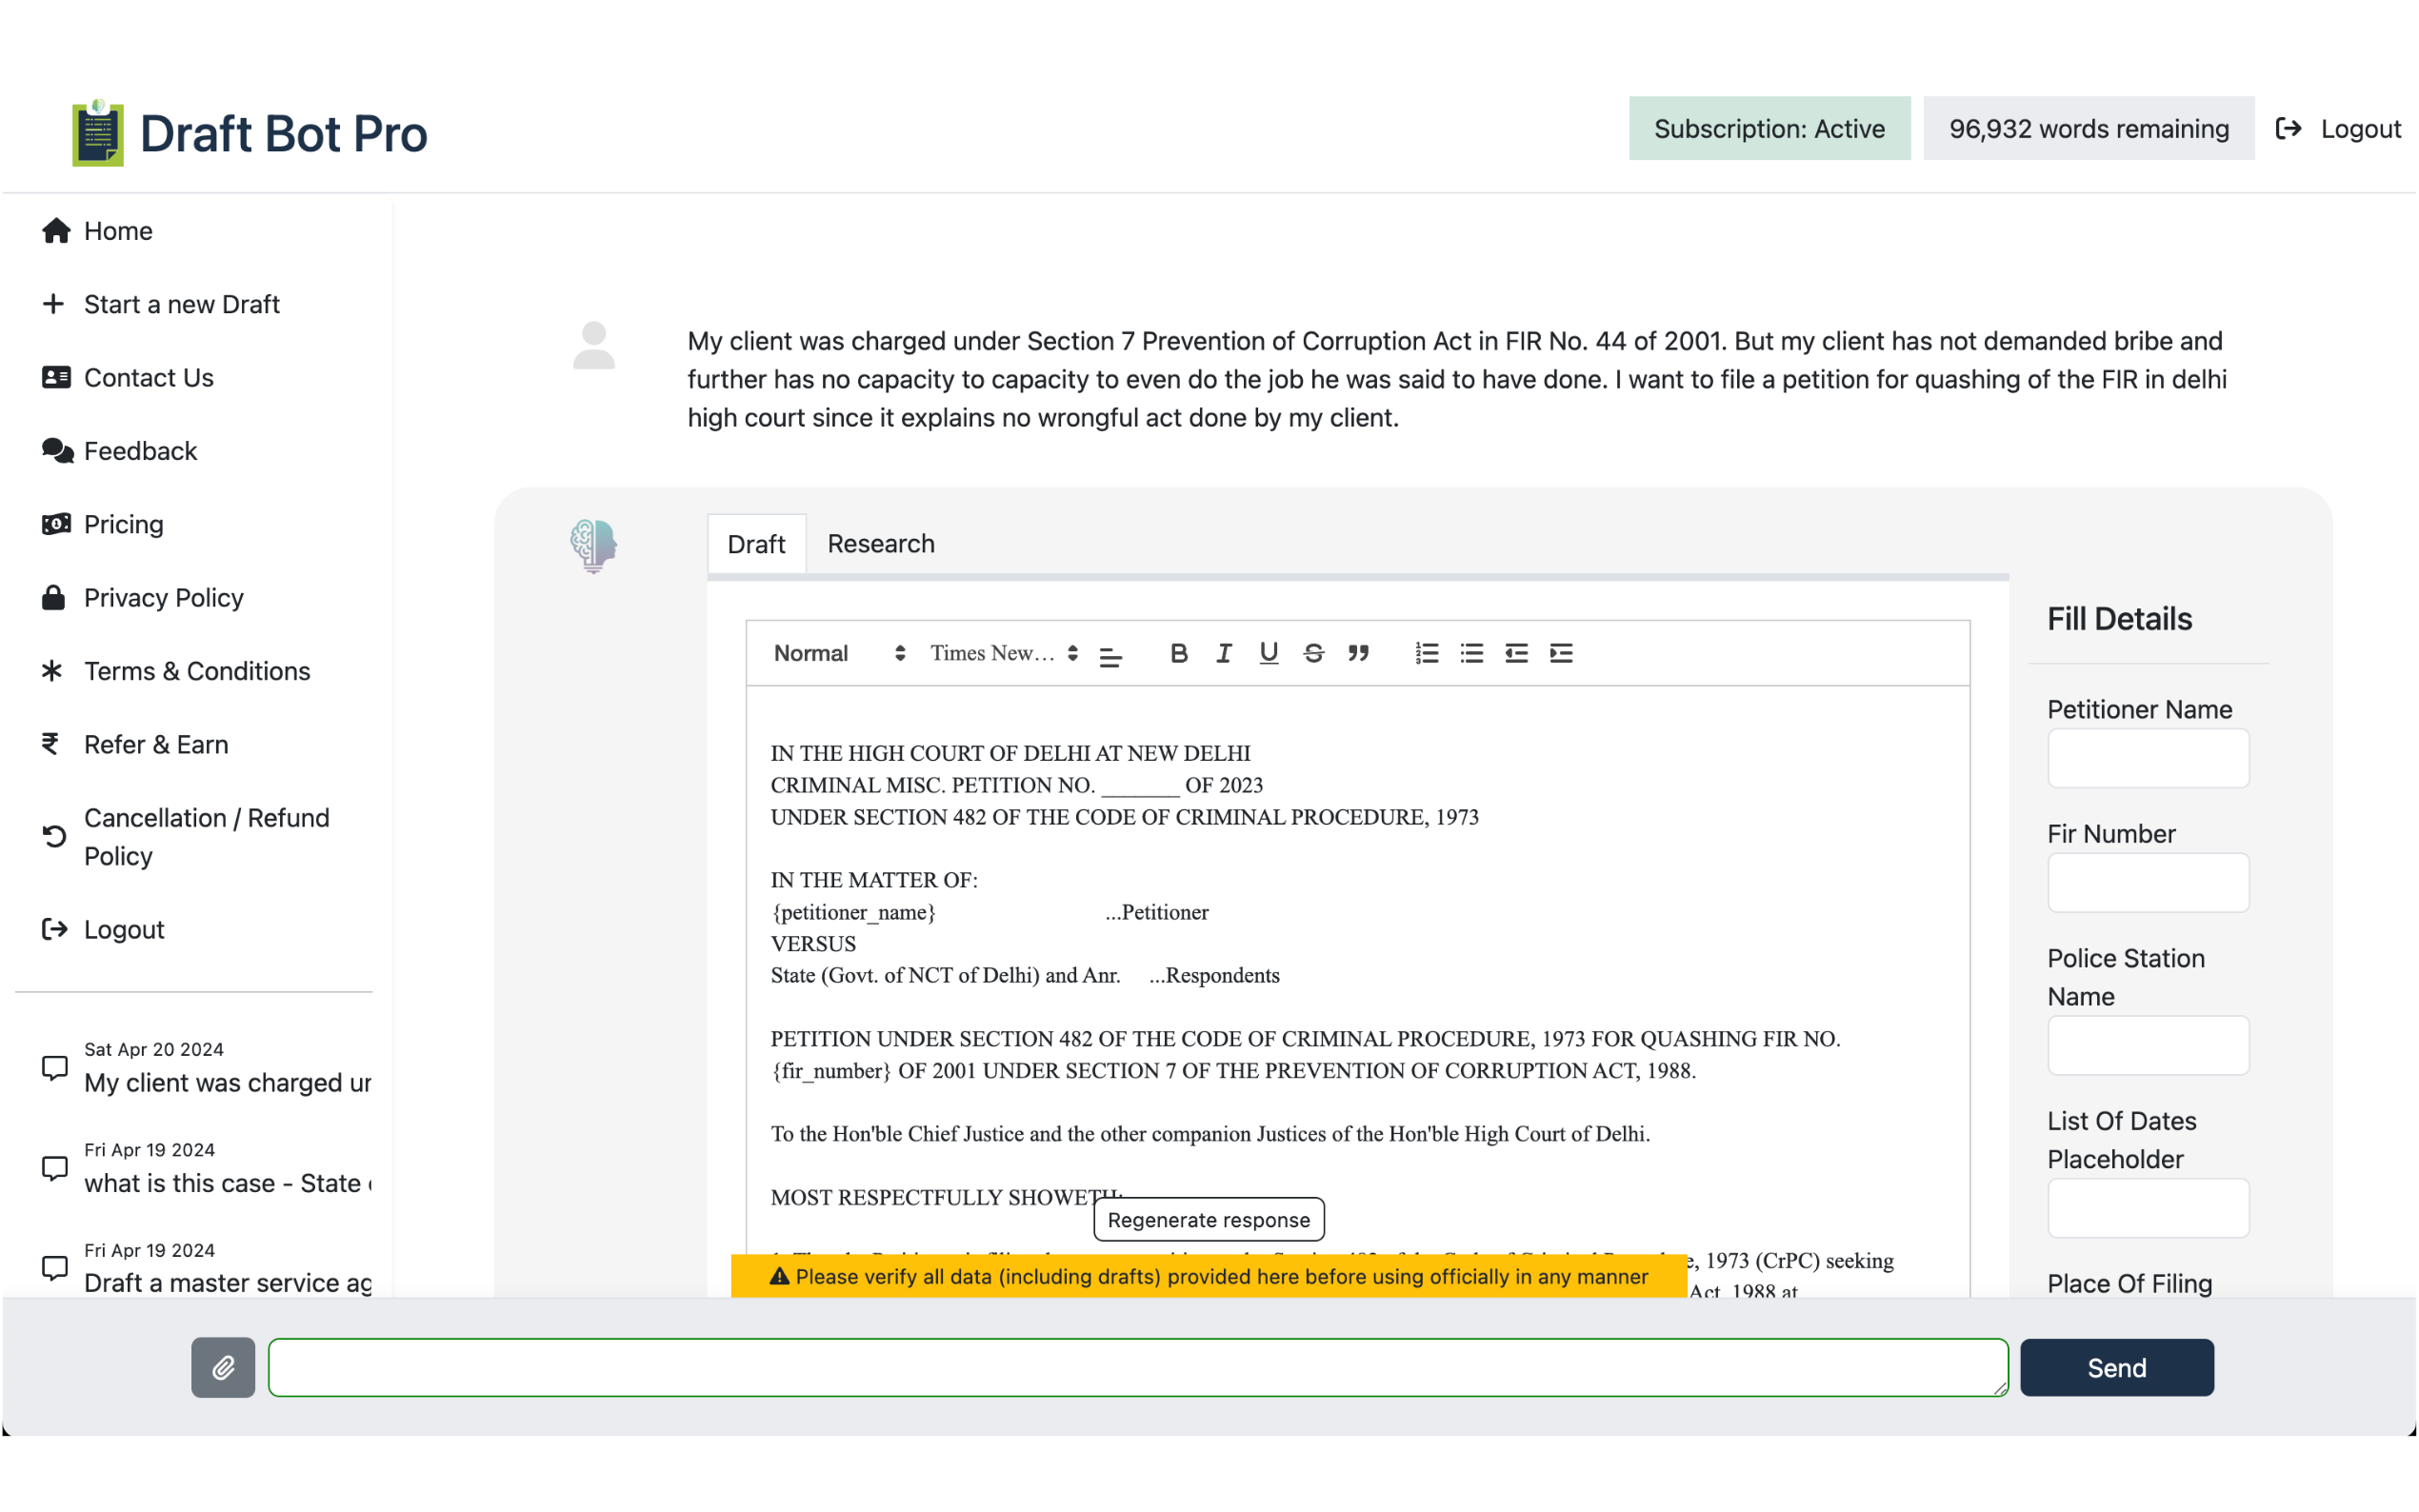Click Logout in the sidebar menu
Image resolution: width=2419 pixels, height=1512 pixels.
pos(124,929)
